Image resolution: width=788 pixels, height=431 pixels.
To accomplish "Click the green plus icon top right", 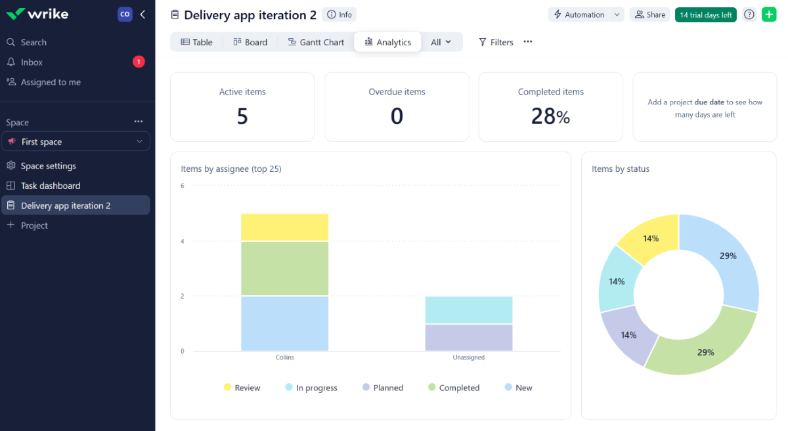I will click(769, 14).
